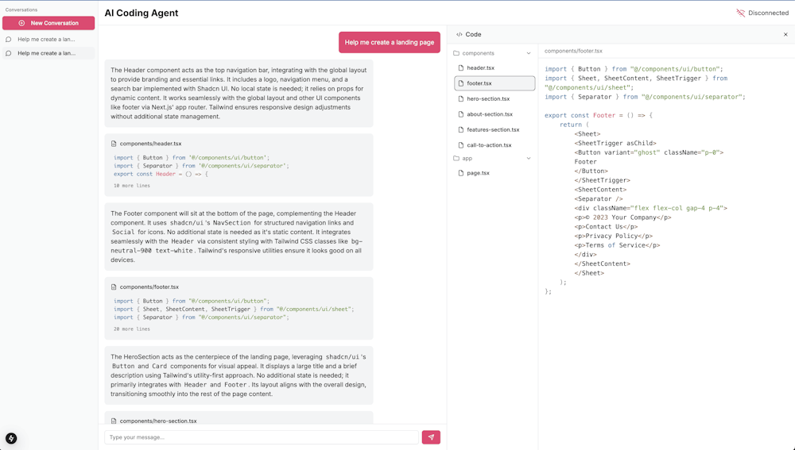The height and width of the screenshot is (450, 795).
Task: Open header.tsx in the file tree
Action: (480, 68)
